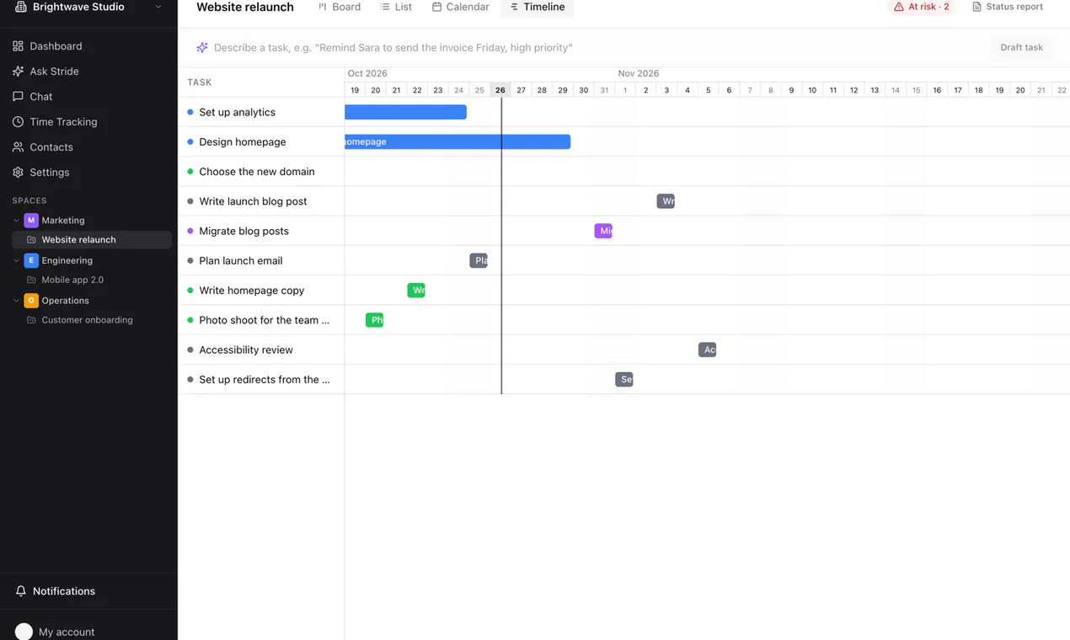Viewport: 1070px width, 640px height.
Task: Collapse the Engineering space chevron
Action: pyautogui.click(x=16, y=260)
